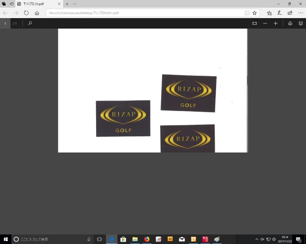This screenshot has width=306, height=244.
Task: Close the 下川プロ (1).pdf tab
Action: coord(59,4)
